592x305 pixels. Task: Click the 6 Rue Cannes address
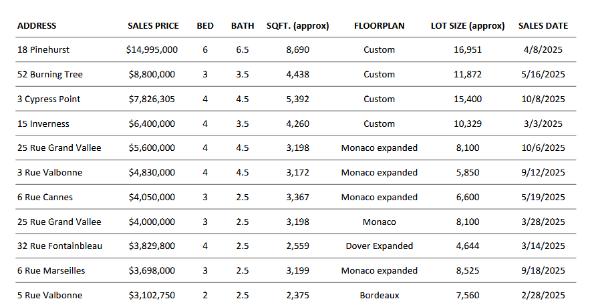45,198
